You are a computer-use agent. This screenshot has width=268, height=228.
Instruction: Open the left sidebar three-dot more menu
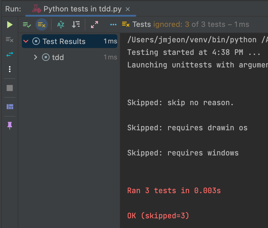(x=10, y=69)
